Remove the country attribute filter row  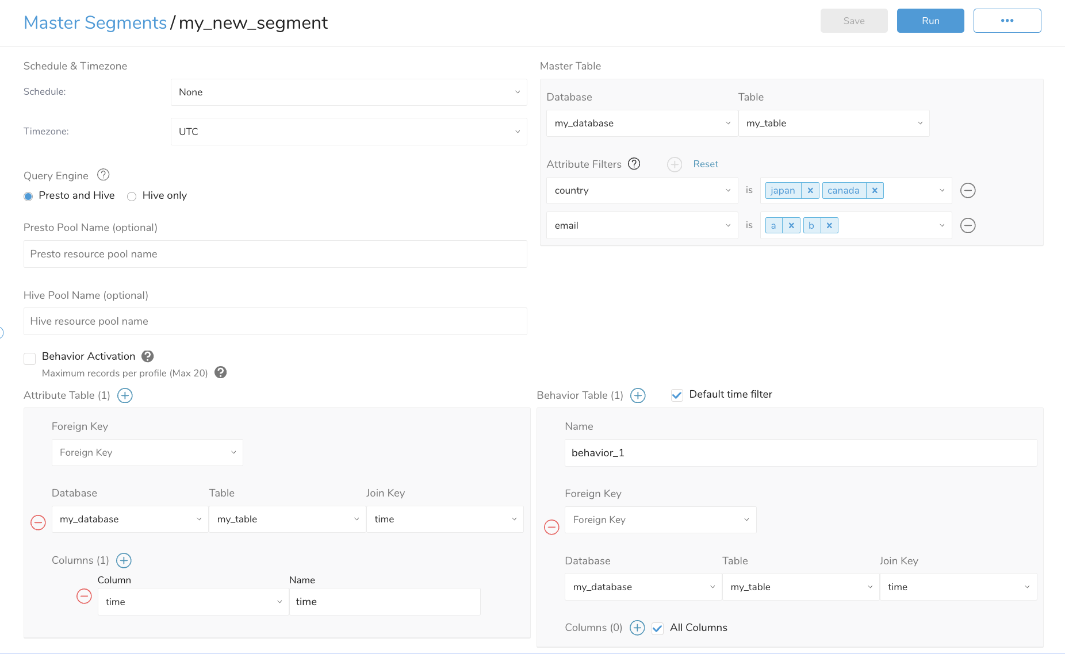(x=968, y=190)
